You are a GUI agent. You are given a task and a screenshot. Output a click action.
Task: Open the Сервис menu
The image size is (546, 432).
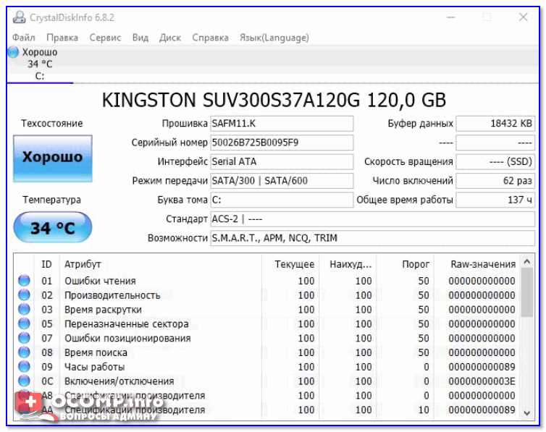[x=105, y=38]
